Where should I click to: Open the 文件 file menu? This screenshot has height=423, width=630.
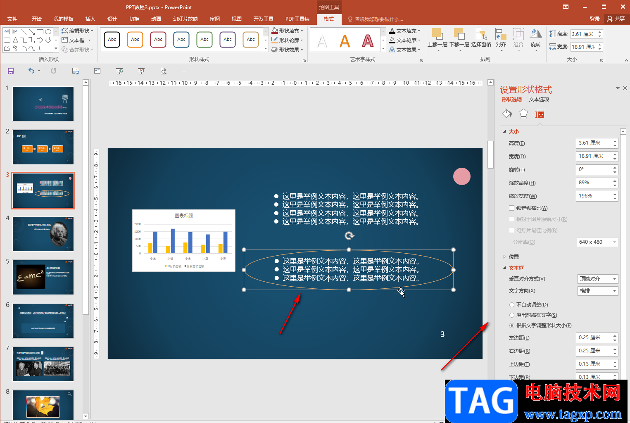point(12,19)
